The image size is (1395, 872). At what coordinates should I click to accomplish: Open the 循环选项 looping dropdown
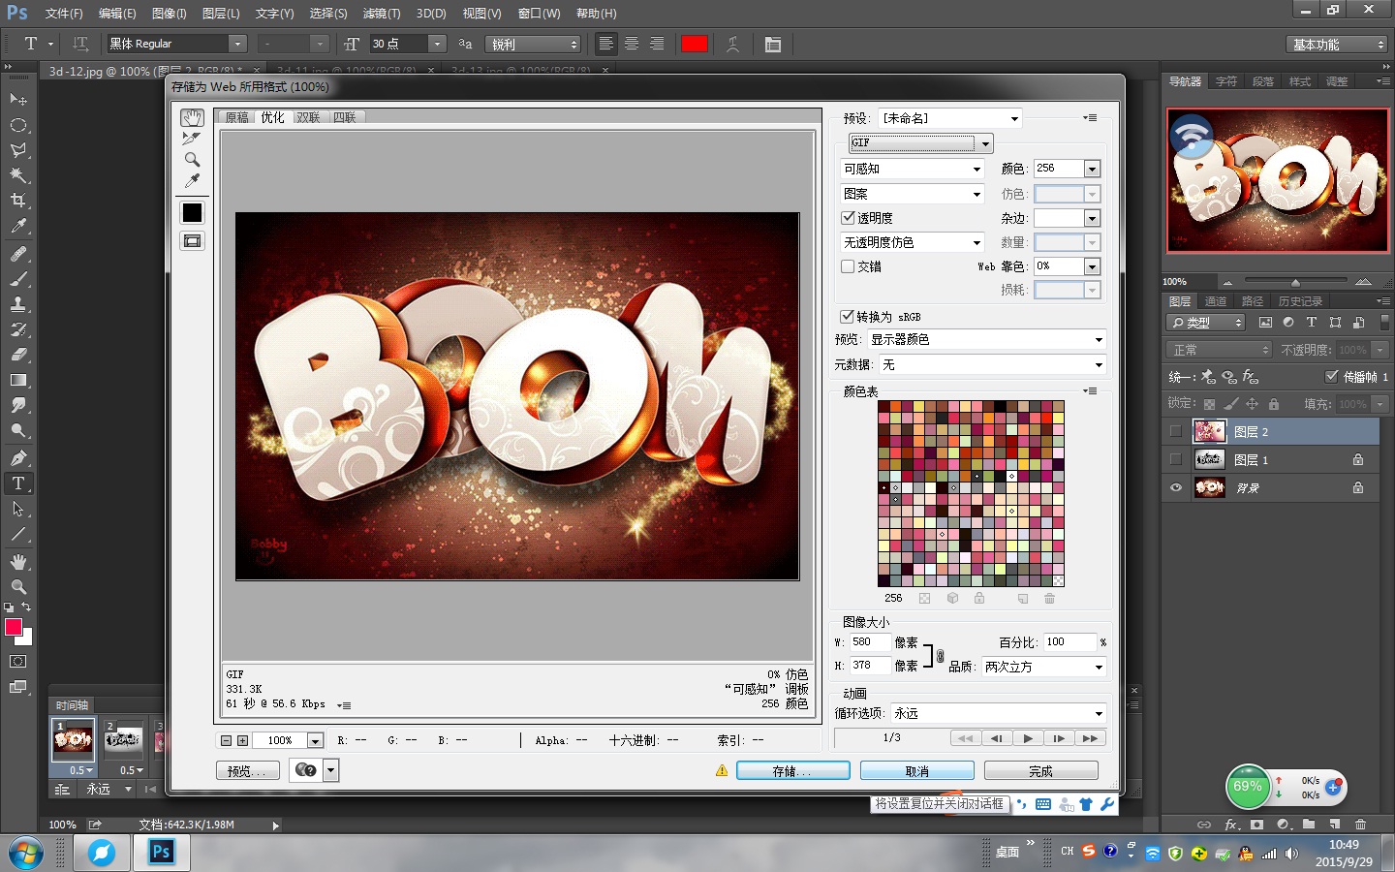click(x=998, y=713)
